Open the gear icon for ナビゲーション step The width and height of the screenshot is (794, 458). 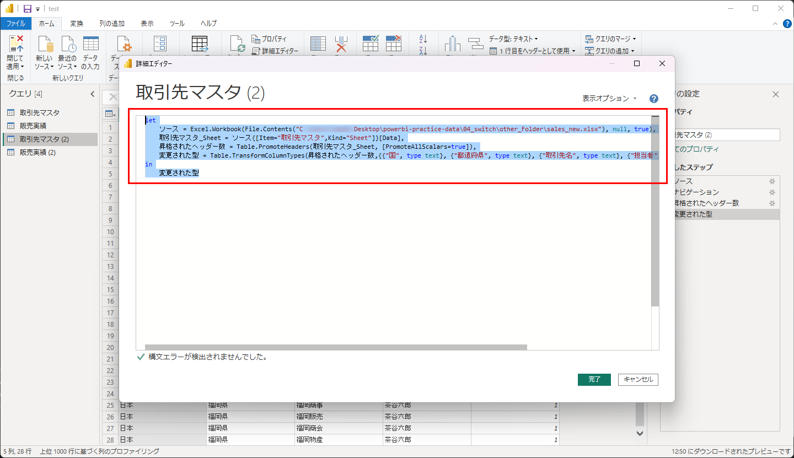pyautogui.click(x=772, y=192)
